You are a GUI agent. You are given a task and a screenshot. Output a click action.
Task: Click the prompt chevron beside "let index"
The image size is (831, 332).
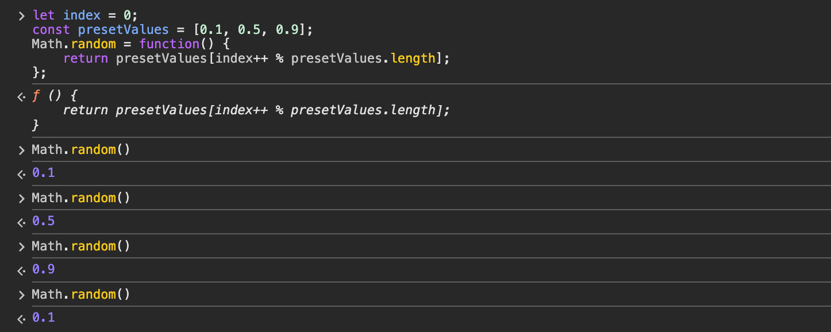tap(22, 16)
